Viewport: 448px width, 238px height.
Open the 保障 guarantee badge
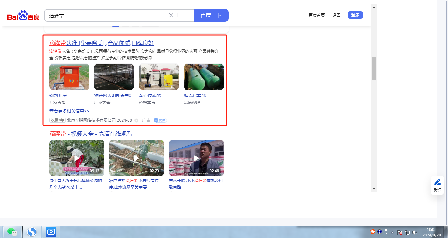pyautogui.click(x=160, y=120)
